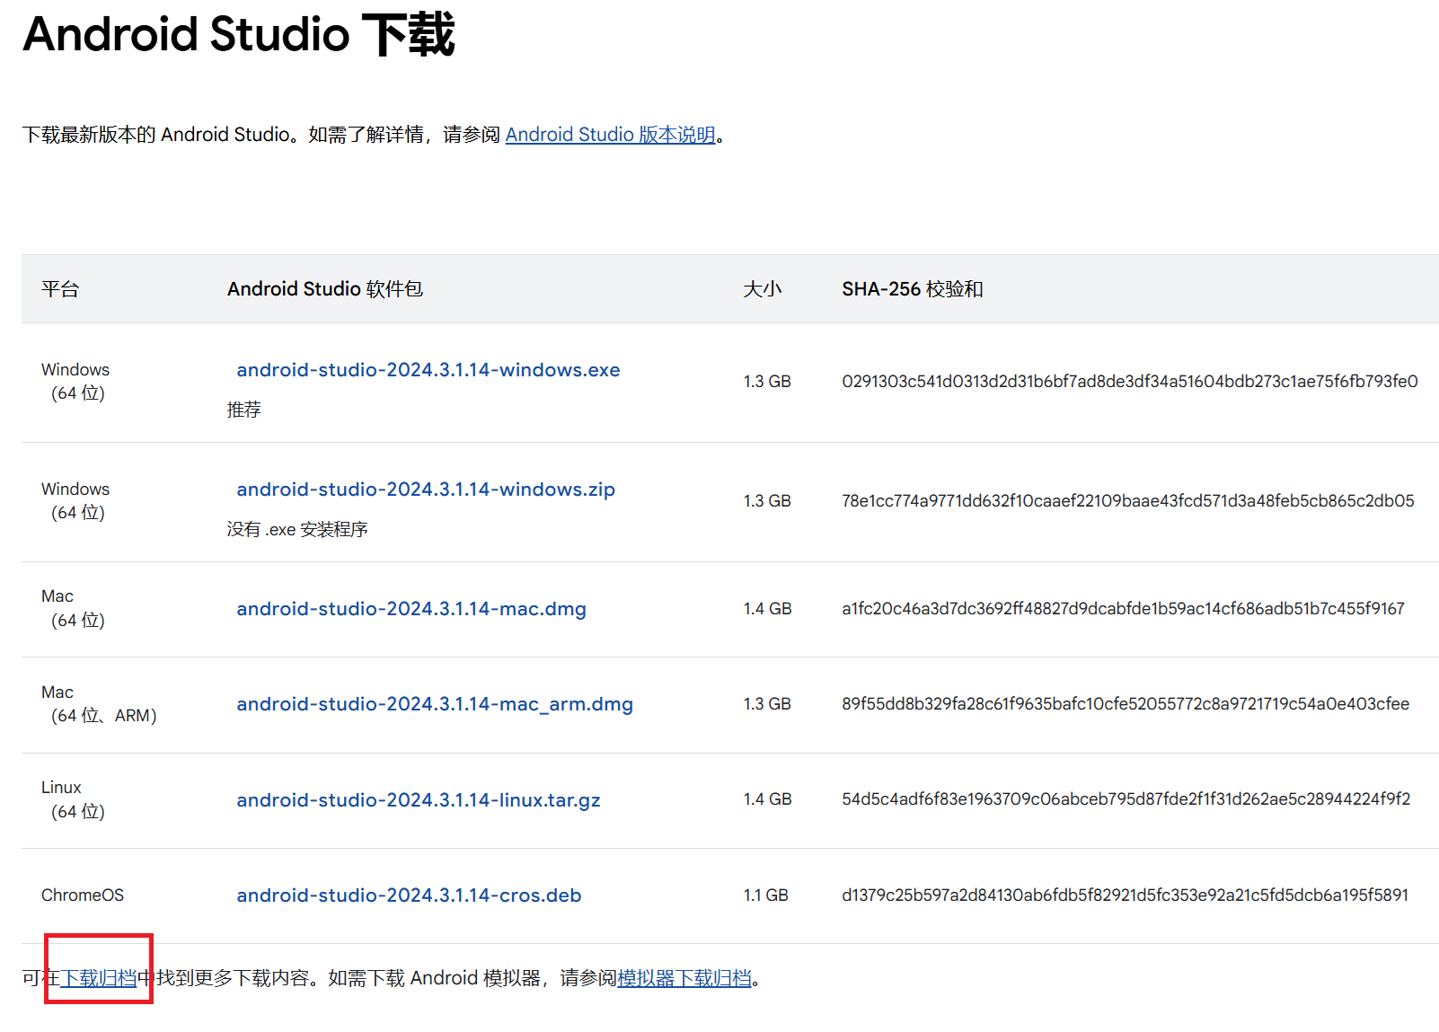1439x1032 pixels.
Task: Click the ChromeOS row in the table
Action: coord(83,895)
